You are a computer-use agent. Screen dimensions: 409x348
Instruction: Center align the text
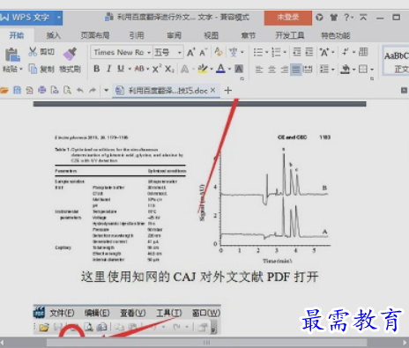tap(271, 70)
